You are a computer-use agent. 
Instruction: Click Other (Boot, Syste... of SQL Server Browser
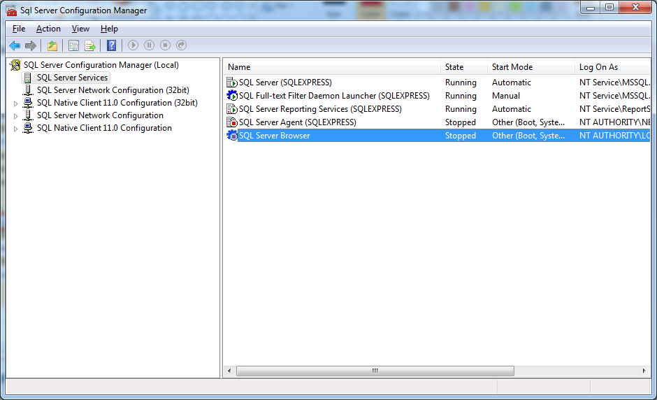coord(528,136)
